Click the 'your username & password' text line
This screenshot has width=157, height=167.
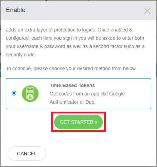(75, 46)
